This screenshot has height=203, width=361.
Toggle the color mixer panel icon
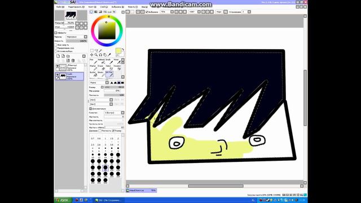[x=105, y=12]
